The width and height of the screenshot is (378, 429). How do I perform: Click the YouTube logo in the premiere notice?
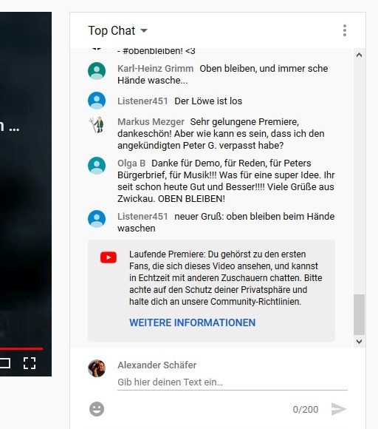point(109,257)
